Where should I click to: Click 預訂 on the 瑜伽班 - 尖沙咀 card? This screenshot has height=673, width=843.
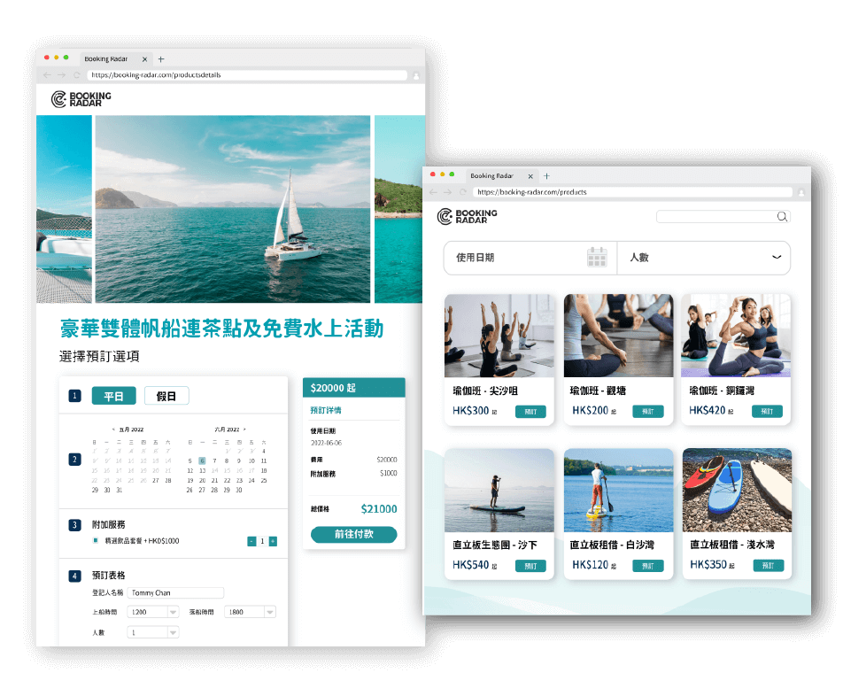(530, 411)
